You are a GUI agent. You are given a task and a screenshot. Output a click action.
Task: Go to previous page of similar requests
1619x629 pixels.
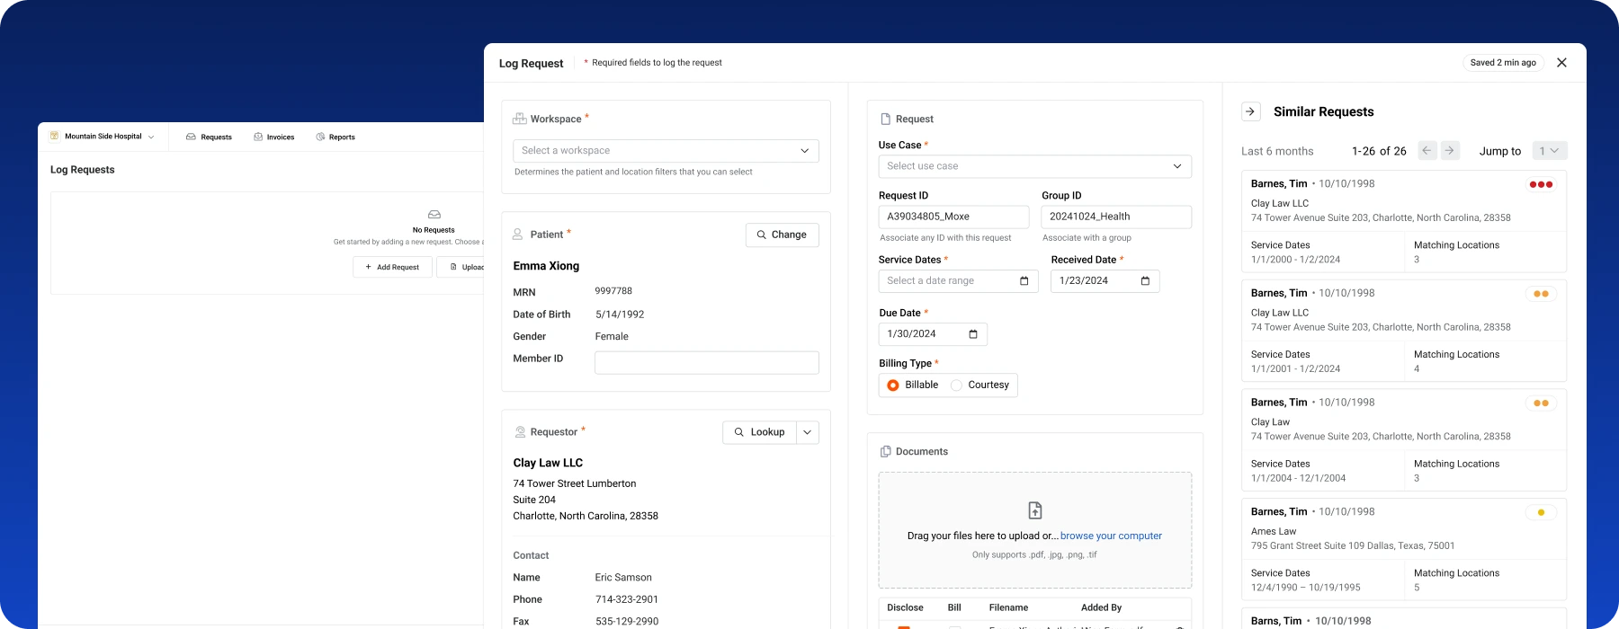[x=1427, y=151]
